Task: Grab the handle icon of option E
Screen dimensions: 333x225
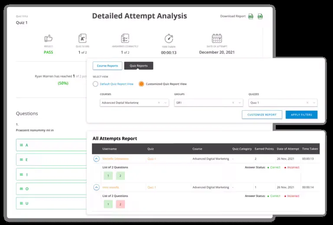Action: (x=21, y=160)
